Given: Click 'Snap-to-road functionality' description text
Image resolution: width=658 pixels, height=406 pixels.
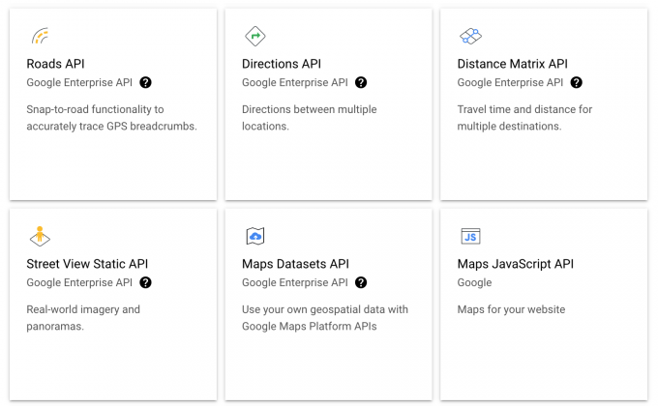Looking at the screenshot, I should click(111, 118).
